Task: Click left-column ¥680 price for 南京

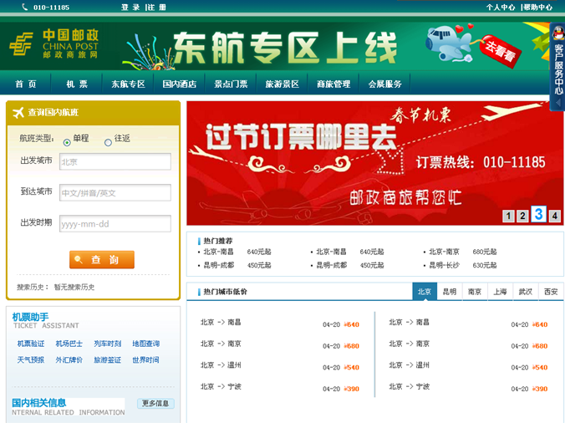Action: (352, 346)
